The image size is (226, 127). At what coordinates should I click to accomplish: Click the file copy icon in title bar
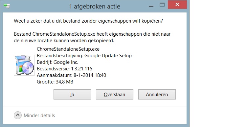click(7, 6)
